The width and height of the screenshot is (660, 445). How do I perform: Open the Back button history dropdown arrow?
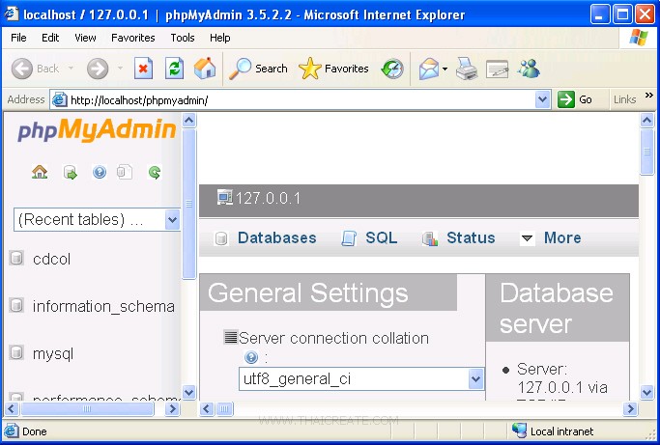(71, 69)
